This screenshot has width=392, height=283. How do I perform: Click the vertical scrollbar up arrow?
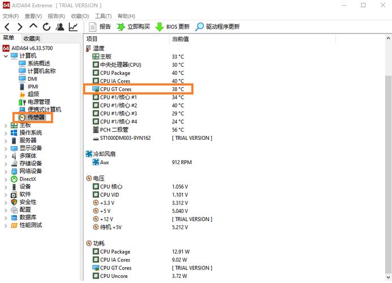click(x=388, y=38)
